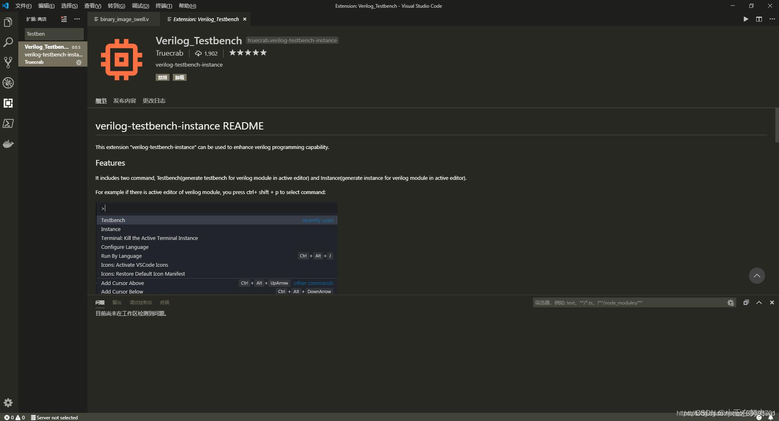
Task: Maximize the bottom panel
Action: (x=759, y=302)
